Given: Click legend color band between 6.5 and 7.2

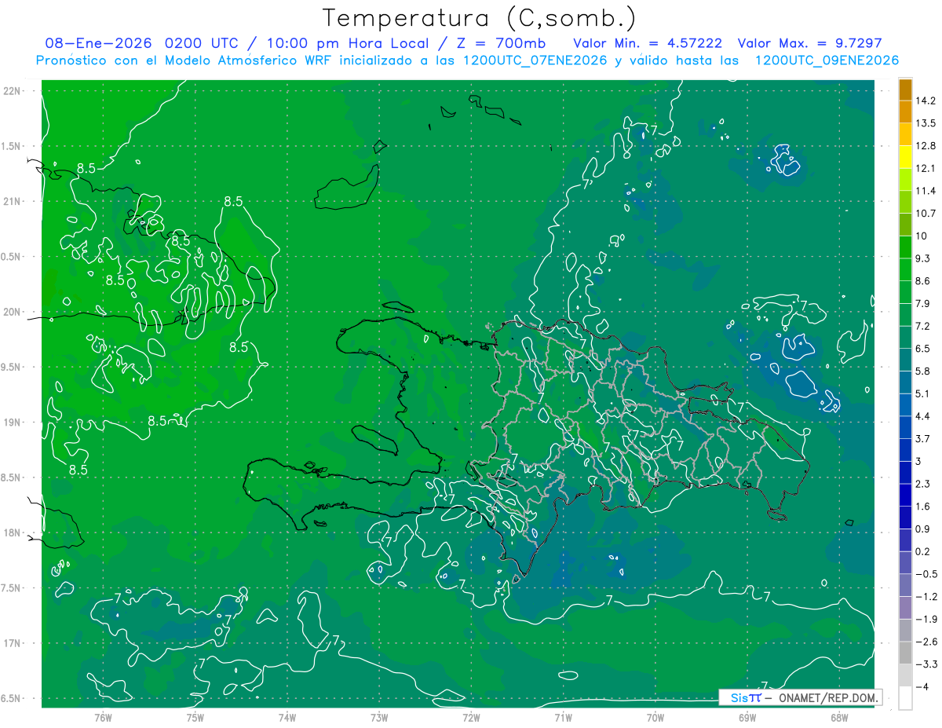Looking at the screenshot, I should pos(905,337).
